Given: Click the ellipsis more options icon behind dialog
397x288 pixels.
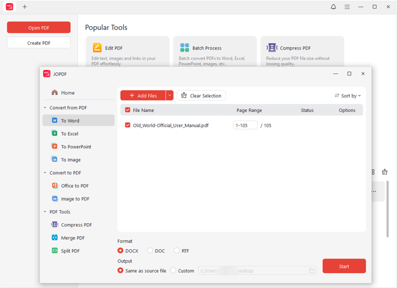Looking at the screenshot, I should 374,191.
